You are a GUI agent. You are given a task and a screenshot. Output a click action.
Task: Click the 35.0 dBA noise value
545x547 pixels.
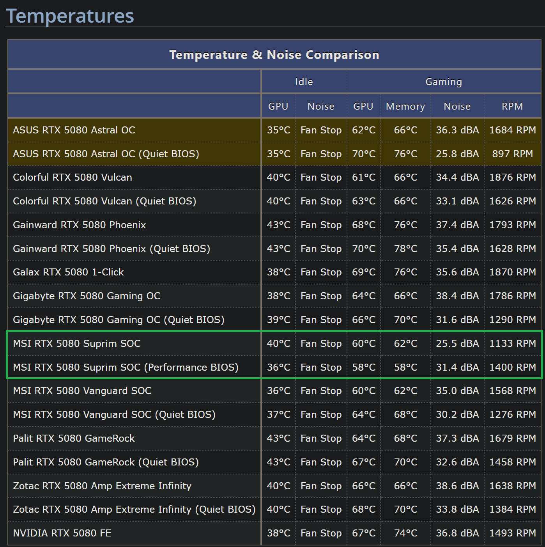pos(457,391)
